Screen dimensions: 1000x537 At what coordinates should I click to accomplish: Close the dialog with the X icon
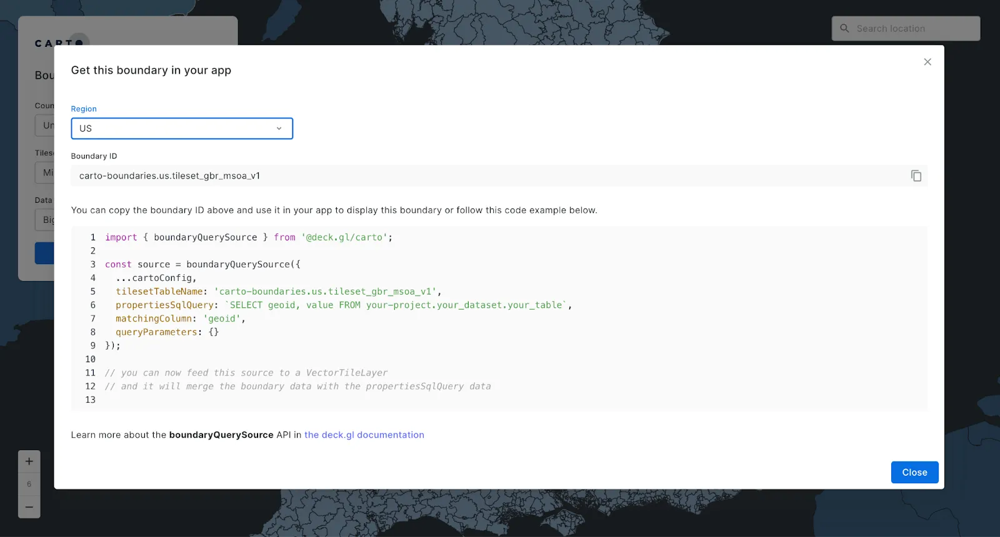point(927,62)
